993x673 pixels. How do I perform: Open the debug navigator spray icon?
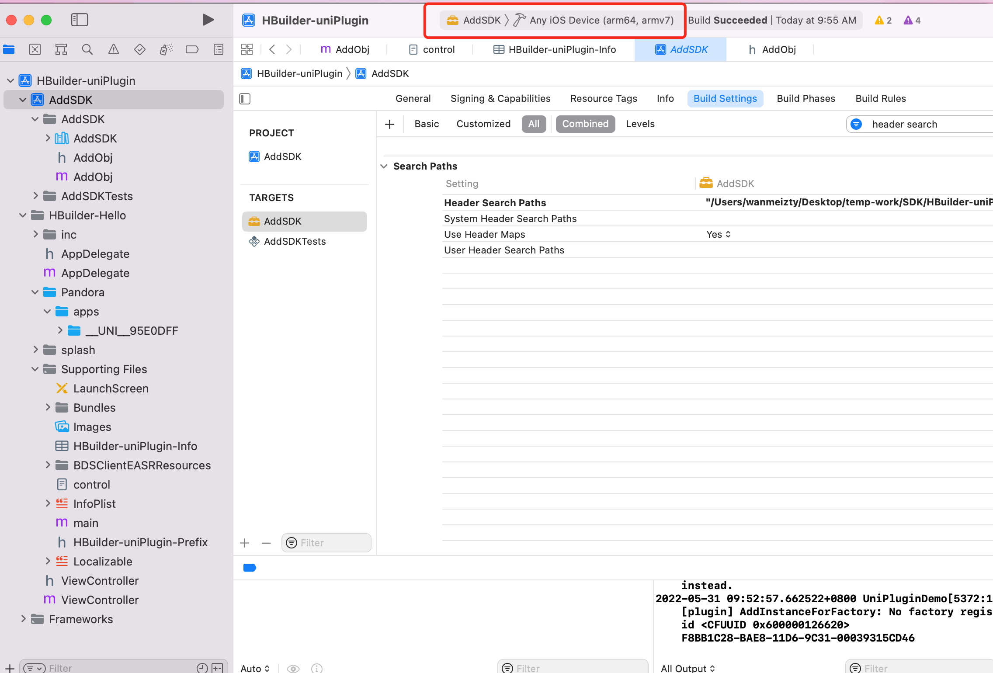[166, 49]
